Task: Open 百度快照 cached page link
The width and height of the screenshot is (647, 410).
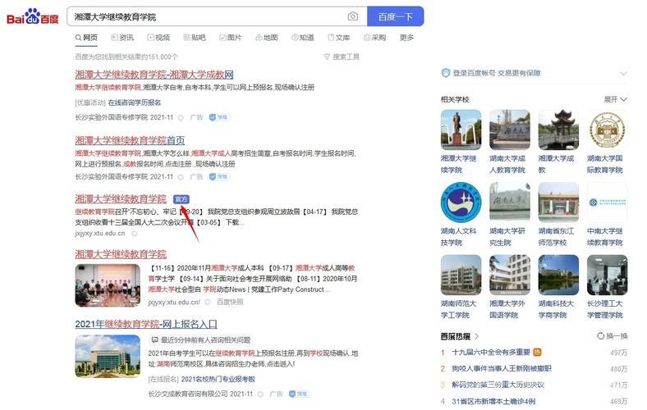Action: [230, 302]
